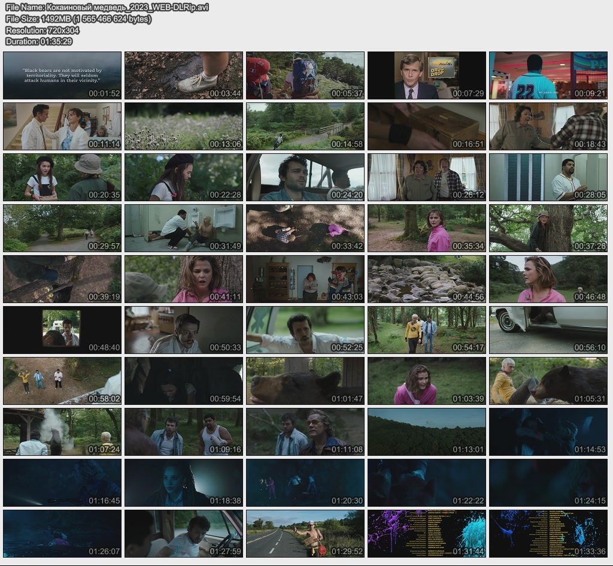
Task: Open the rocky stream frame at 00:44:56
Action: pyautogui.click(x=427, y=279)
